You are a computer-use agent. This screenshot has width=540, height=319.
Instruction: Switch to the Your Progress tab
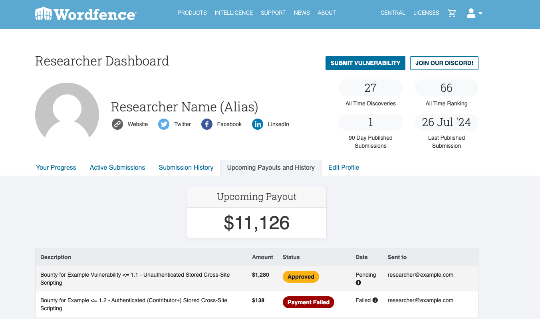(x=56, y=168)
